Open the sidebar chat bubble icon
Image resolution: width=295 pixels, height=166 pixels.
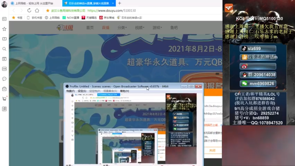pyautogui.click(x=4, y=79)
